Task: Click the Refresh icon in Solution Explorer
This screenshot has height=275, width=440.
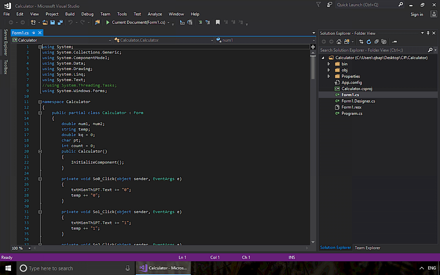Action: [368, 43]
